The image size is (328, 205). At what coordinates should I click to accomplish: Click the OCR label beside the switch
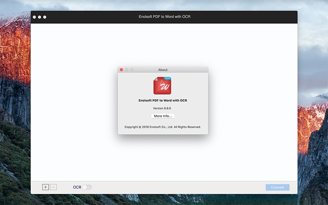77,187
